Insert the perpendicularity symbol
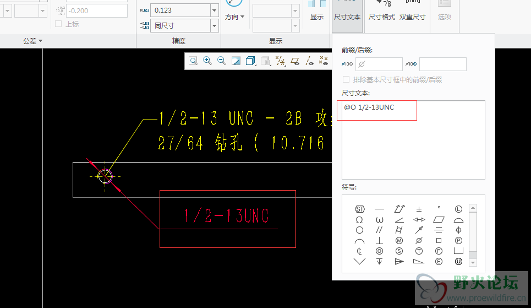This screenshot has height=308, width=531. pos(379,240)
